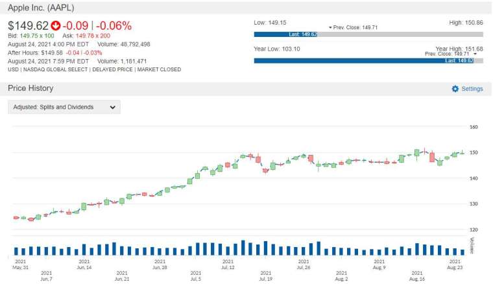The image size is (493, 284).
Task: Click the Year Low: 103.10 label
Action: [277, 49]
